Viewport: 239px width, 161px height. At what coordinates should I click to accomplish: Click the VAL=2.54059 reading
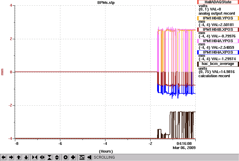point(223,48)
